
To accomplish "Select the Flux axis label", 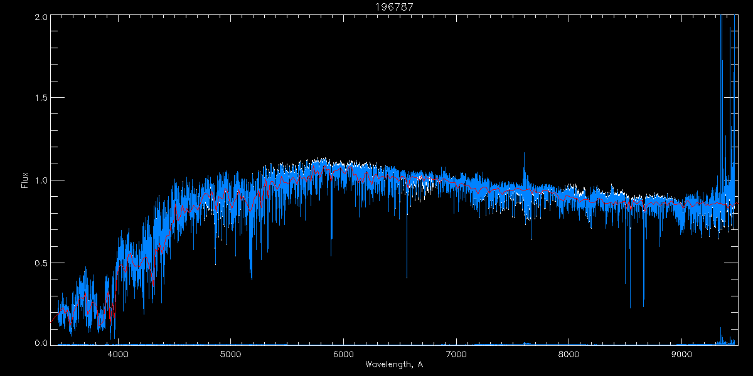I will (25, 180).
